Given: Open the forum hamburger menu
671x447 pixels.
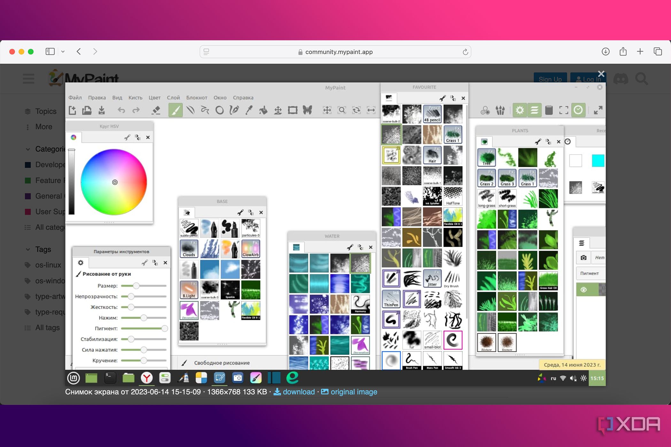Looking at the screenshot, I should 29,79.
